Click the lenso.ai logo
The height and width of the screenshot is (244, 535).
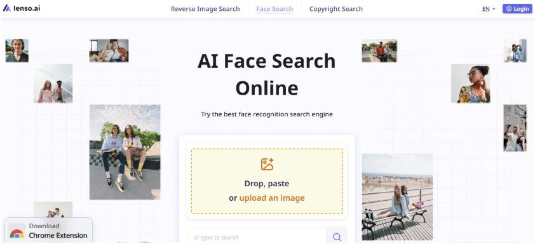(22, 8)
